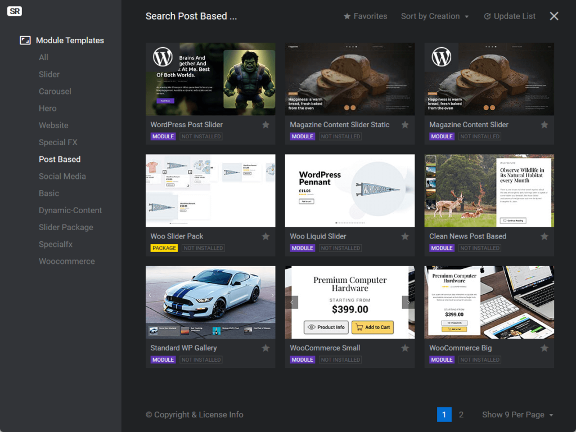Select the Carousel category
Screen dimensions: 576x432
point(55,92)
